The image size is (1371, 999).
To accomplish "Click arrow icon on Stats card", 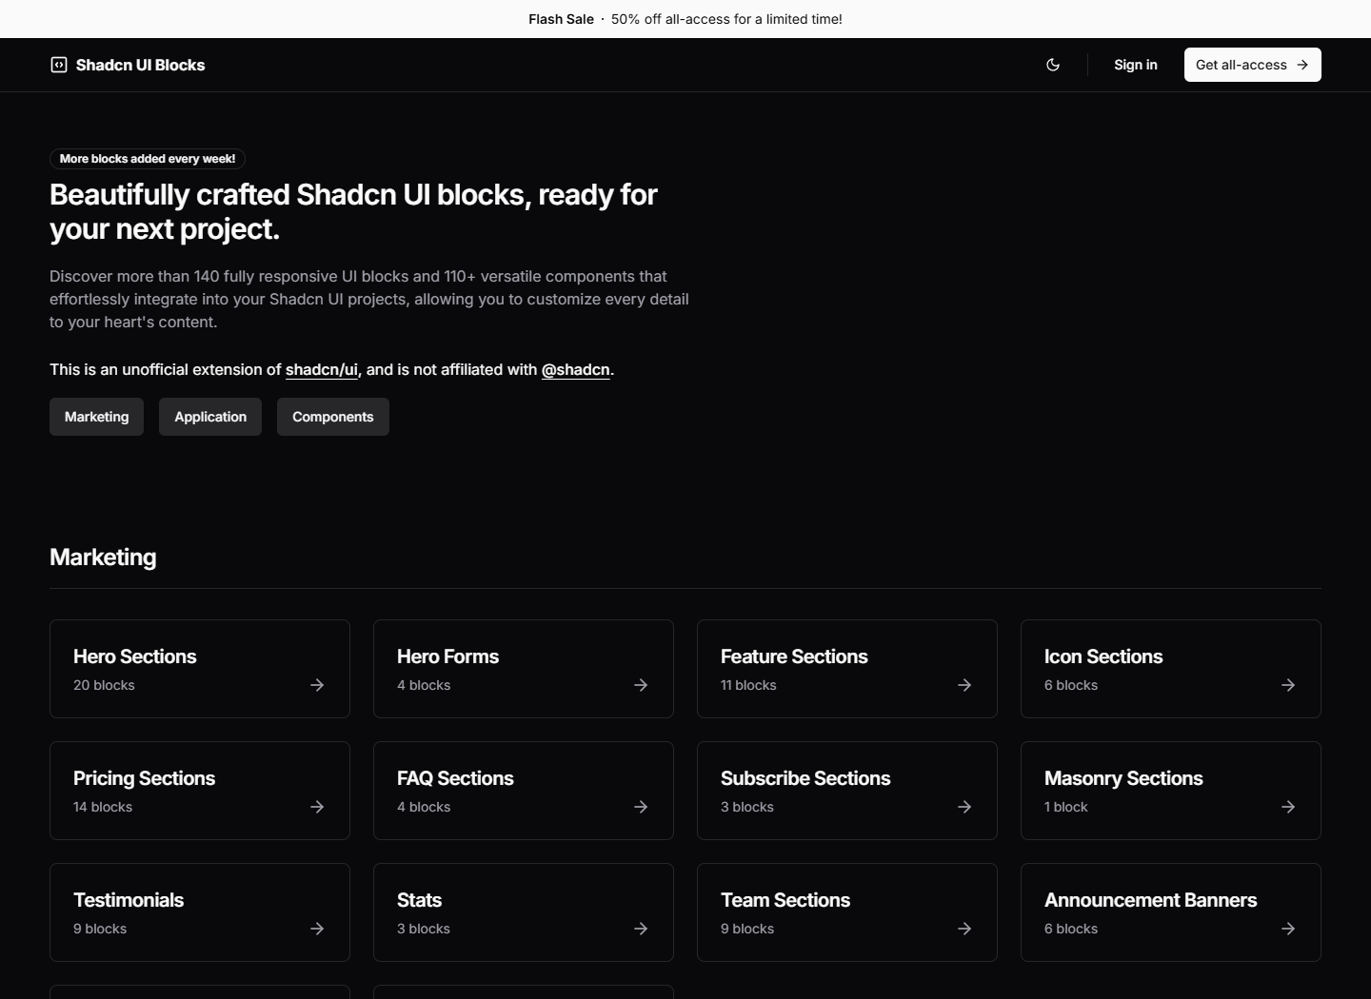I will 641,929.
